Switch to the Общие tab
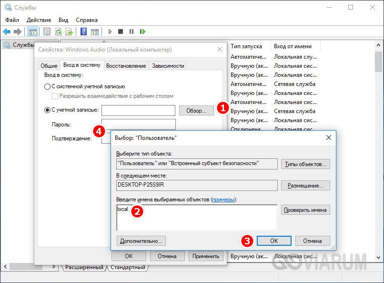Viewport: 384px width, 283px height. click(49, 66)
